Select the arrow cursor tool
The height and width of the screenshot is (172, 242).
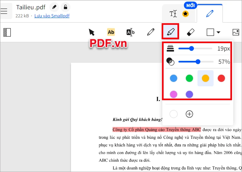(92, 32)
